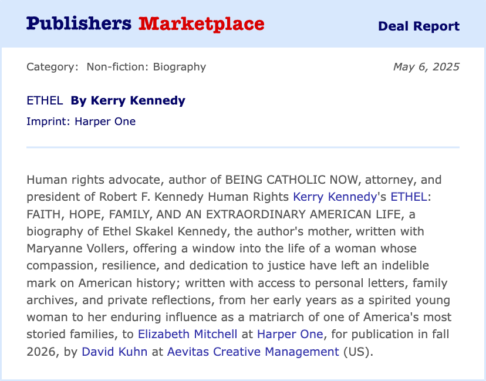The image size is (486, 381).
Task: Open the ETHEL link within the paragraph
Action: pos(409,197)
